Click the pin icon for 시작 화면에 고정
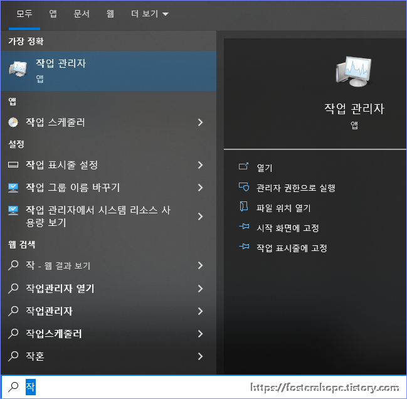The height and width of the screenshot is (399, 407). click(x=244, y=226)
